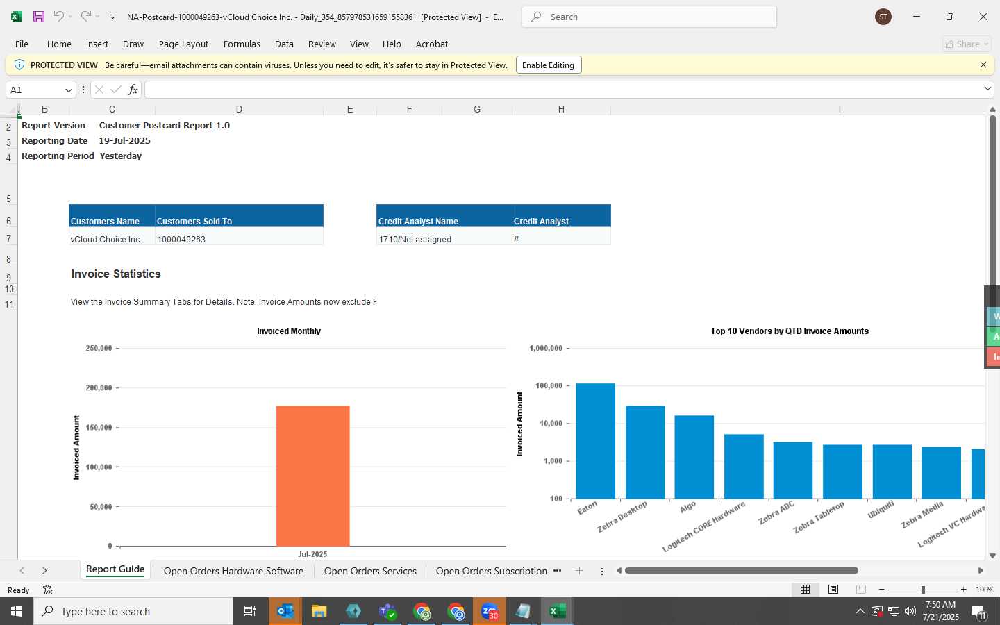Open the Review tab
This screenshot has width=1000, height=625.
(x=322, y=44)
